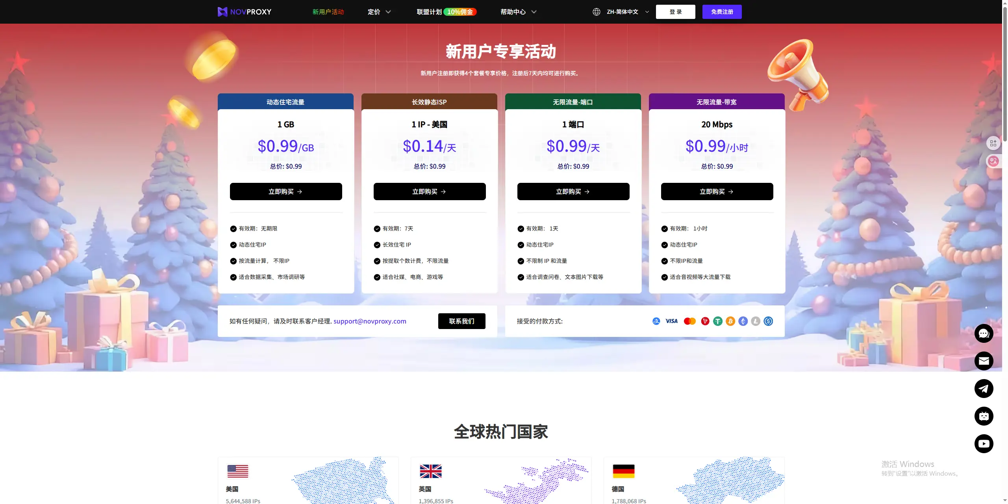Click the translate icon on right edge
Screen dimensions: 1008x504
point(993,161)
